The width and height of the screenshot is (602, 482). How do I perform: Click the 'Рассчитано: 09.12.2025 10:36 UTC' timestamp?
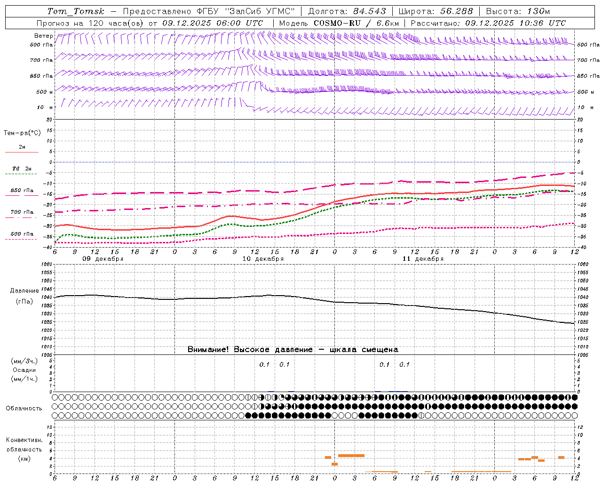(488, 23)
